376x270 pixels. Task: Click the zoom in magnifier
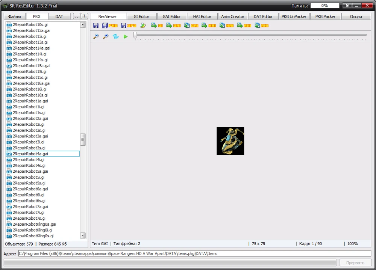click(x=106, y=36)
